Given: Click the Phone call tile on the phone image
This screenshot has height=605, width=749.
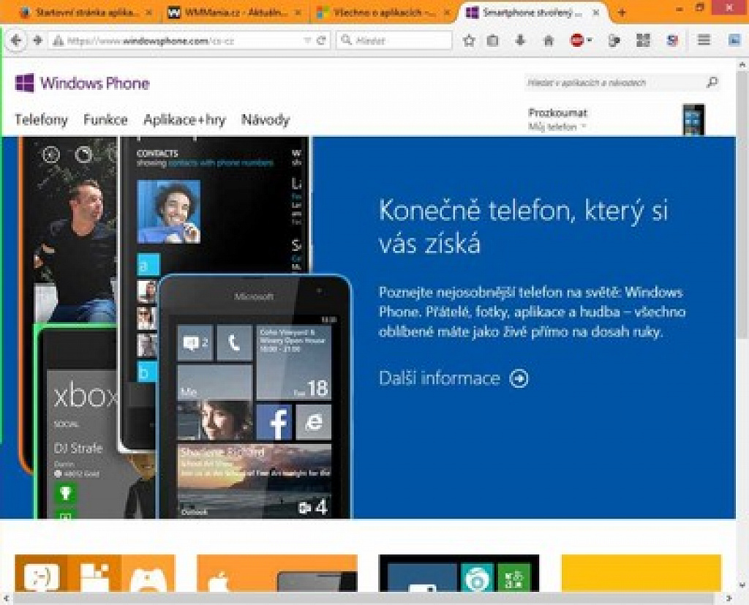Looking at the screenshot, I should tap(235, 342).
